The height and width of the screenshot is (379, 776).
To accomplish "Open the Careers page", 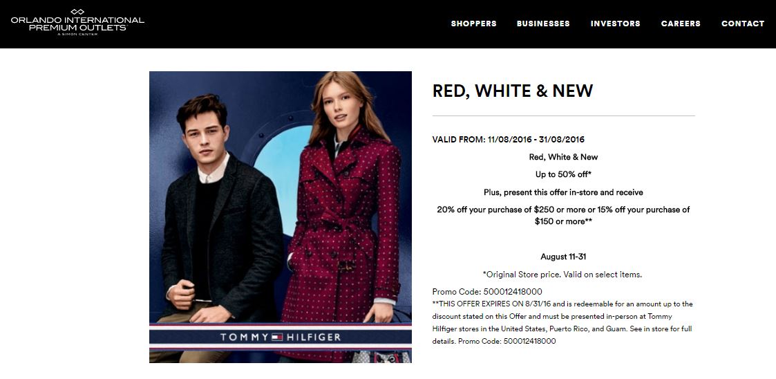I will [681, 24].
